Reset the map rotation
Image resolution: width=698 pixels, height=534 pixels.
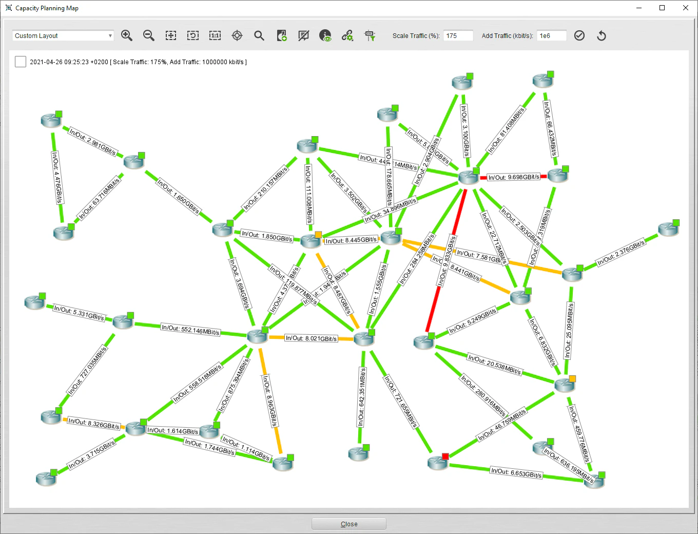click(x=192, y=35)
